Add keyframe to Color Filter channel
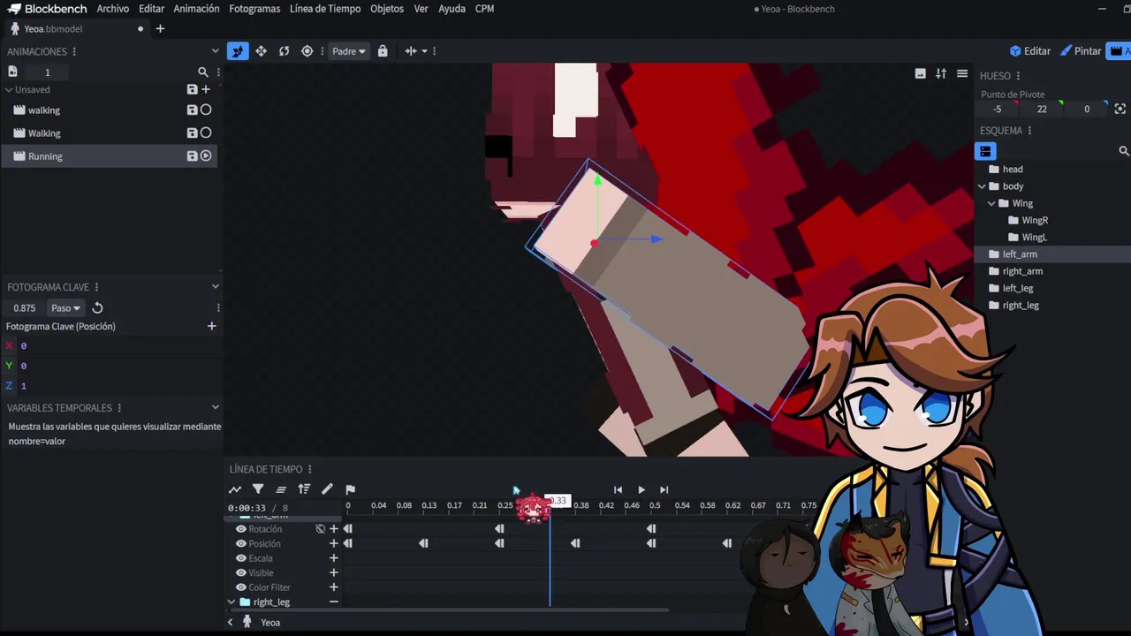Viewport: 1131px width, 636px height. pyautogui.click(x=334, y=587)
